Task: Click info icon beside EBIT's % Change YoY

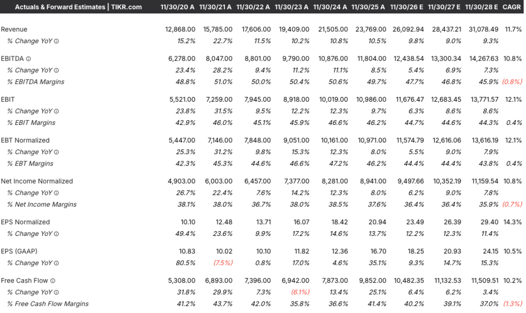Action: click(x=57, y=111)
